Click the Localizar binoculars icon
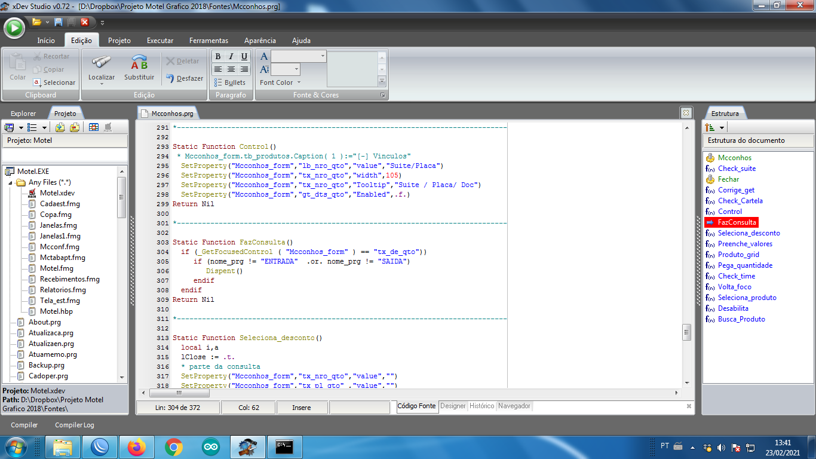 [x=102, y=63]
